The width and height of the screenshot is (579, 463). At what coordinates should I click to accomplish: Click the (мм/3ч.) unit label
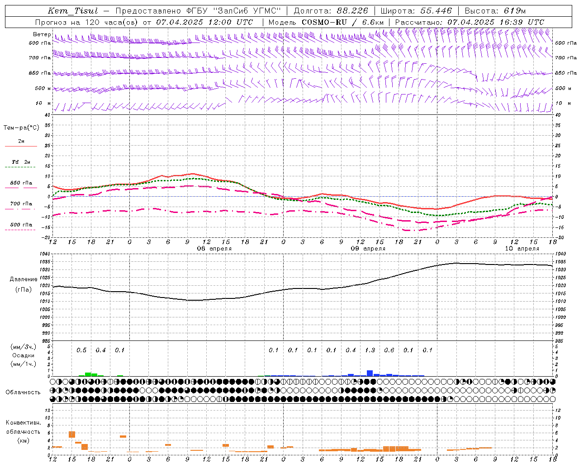[23, 347]
